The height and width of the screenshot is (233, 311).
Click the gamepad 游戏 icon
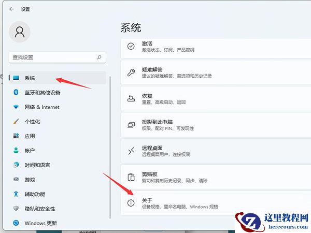pyautogui.click(x=16, y=179)
